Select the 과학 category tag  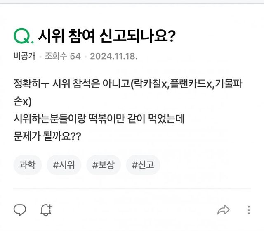(28, 165)
